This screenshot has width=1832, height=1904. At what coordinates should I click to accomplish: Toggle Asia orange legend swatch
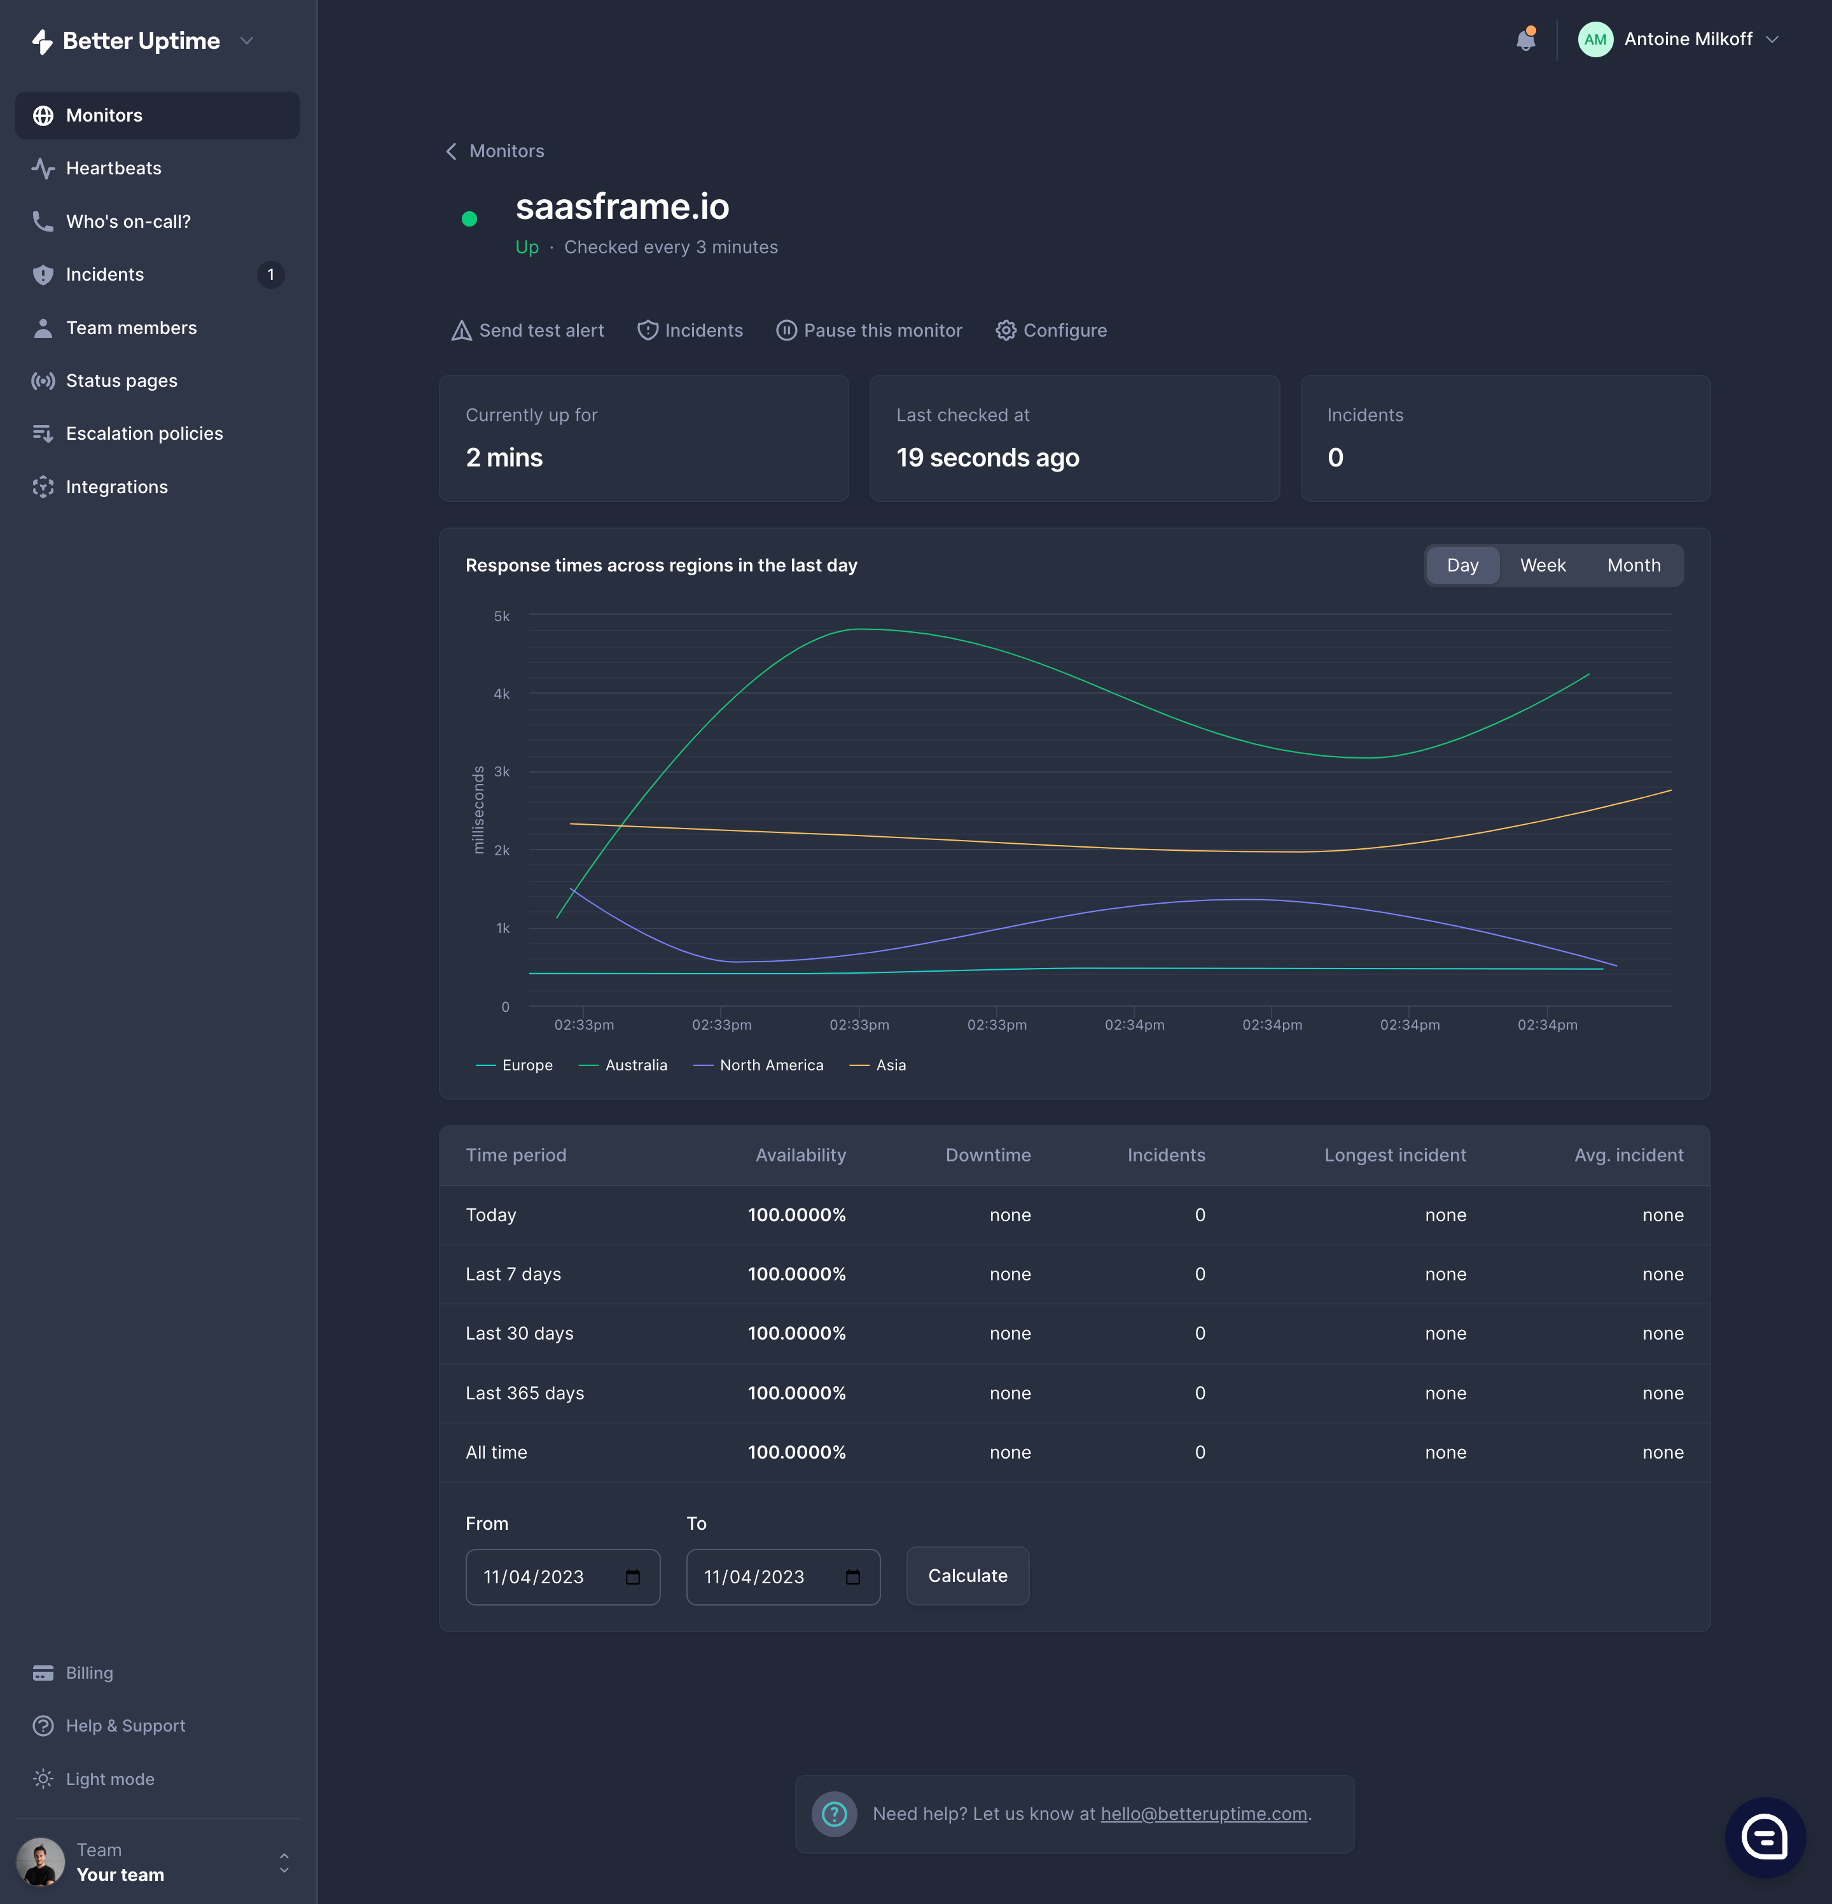coord(859,1066)
